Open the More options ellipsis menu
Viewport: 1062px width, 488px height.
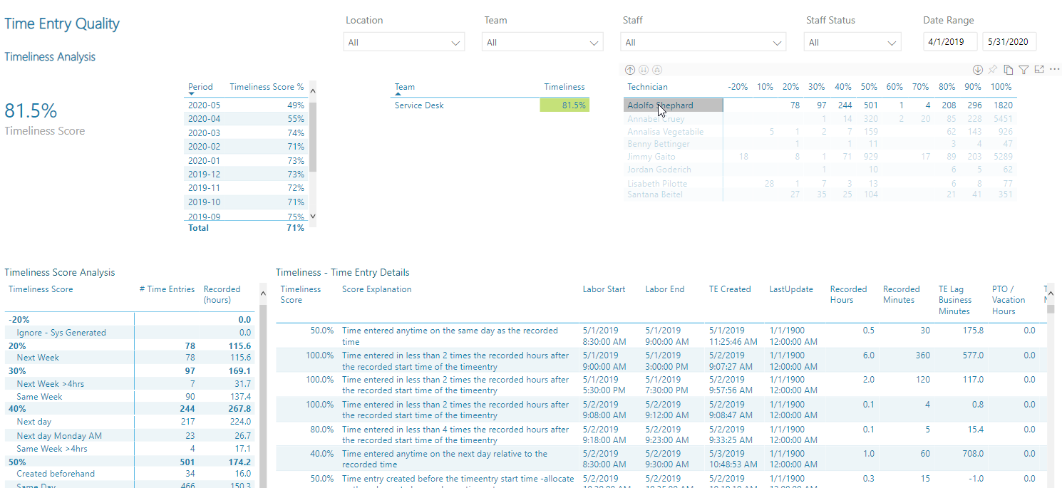(1054, 70)
